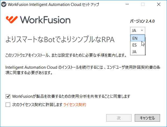Minimize the setup window
Image resolution: width=167 pixels, height=127 pixels.
(x=127, y=4)
